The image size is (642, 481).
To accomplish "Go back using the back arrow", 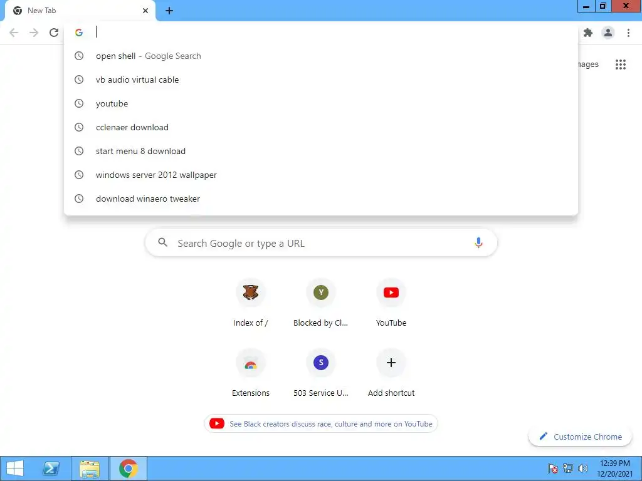I will click(x=14, y=33).
